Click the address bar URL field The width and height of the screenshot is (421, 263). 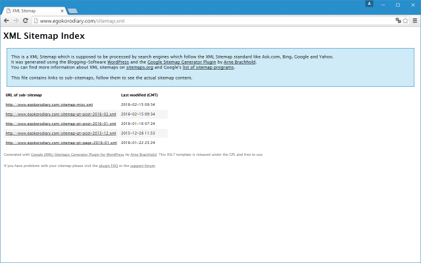[197, 21]
